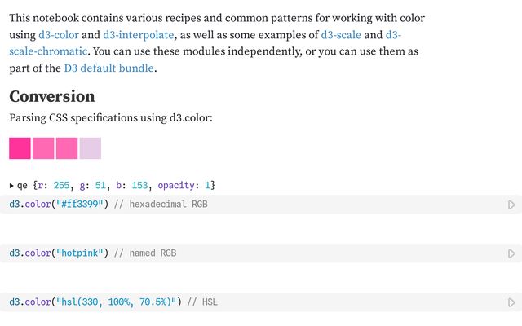Visit the D3 default bundle link
Screen dimensions: 522x326
[108, 68]
